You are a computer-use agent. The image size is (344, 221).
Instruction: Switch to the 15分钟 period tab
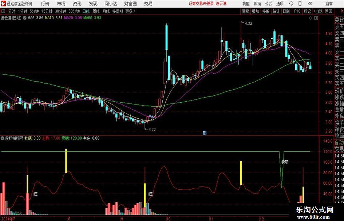(x=47, y=11)
